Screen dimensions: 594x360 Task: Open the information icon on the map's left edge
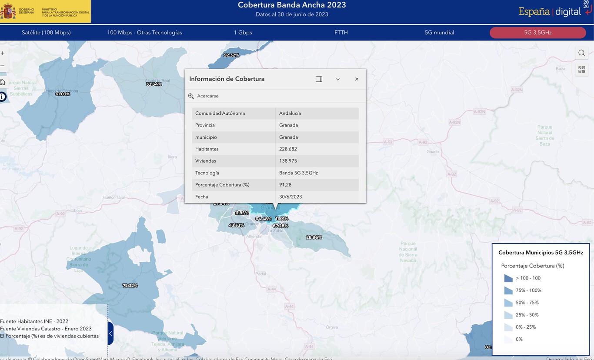[x=3, y=97]
